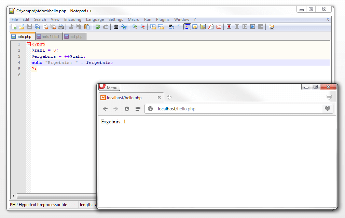The height and width of the screenshot is (218, 345).
Task: Save the file using the toolbar Save icon
Action: click(x=29, y=27)
